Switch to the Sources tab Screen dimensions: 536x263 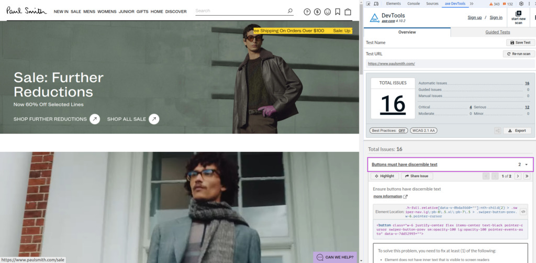432,4
